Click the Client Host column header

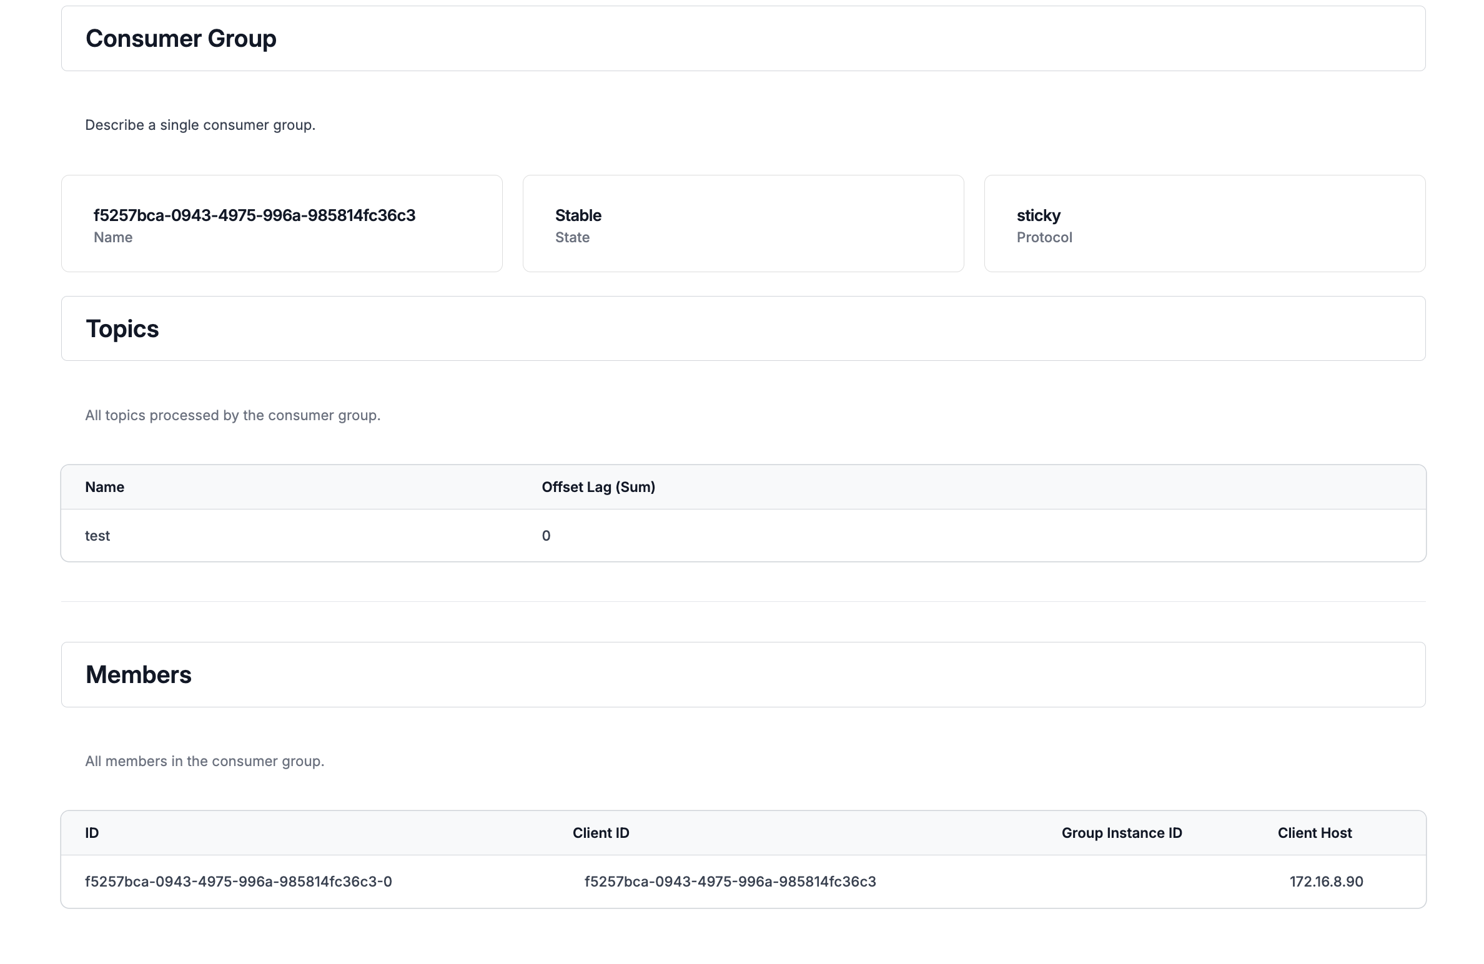1314,833
